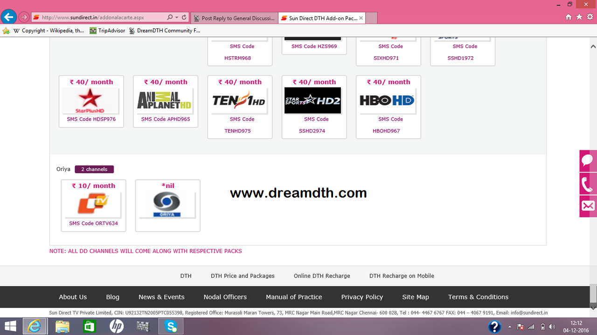The image size is (597, 335).
Task: Open the Windows Store taskbar icon
Action: click(89, 326)
